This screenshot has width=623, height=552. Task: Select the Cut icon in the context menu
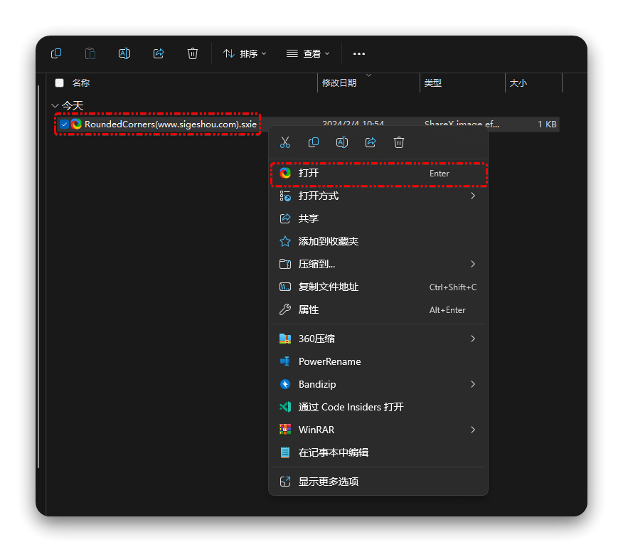(285, 142)
